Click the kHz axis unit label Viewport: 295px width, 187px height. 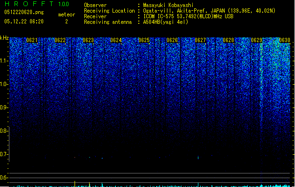[x=4, y=38]
